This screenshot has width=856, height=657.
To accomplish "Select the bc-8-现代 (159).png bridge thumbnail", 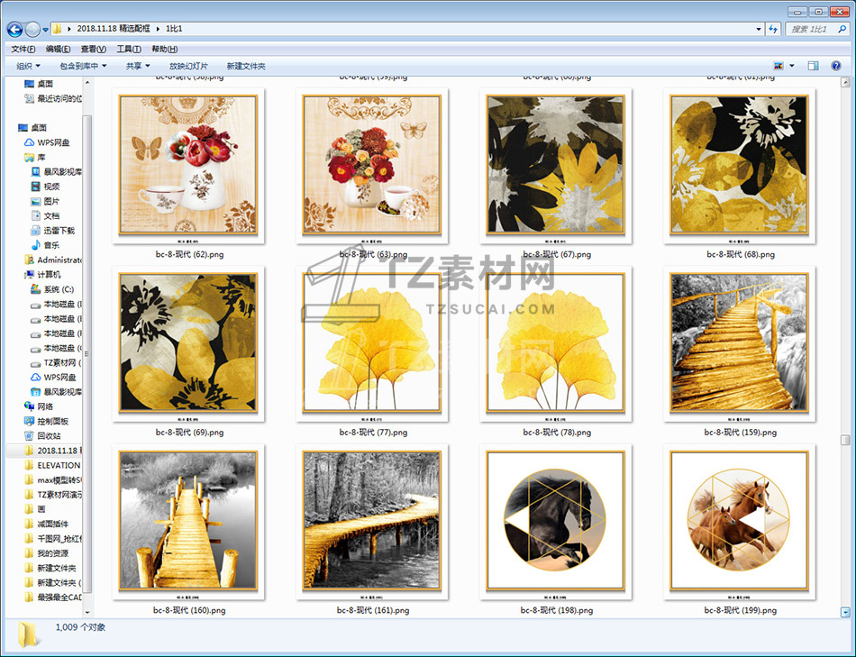I will click(x=740, y=342).
